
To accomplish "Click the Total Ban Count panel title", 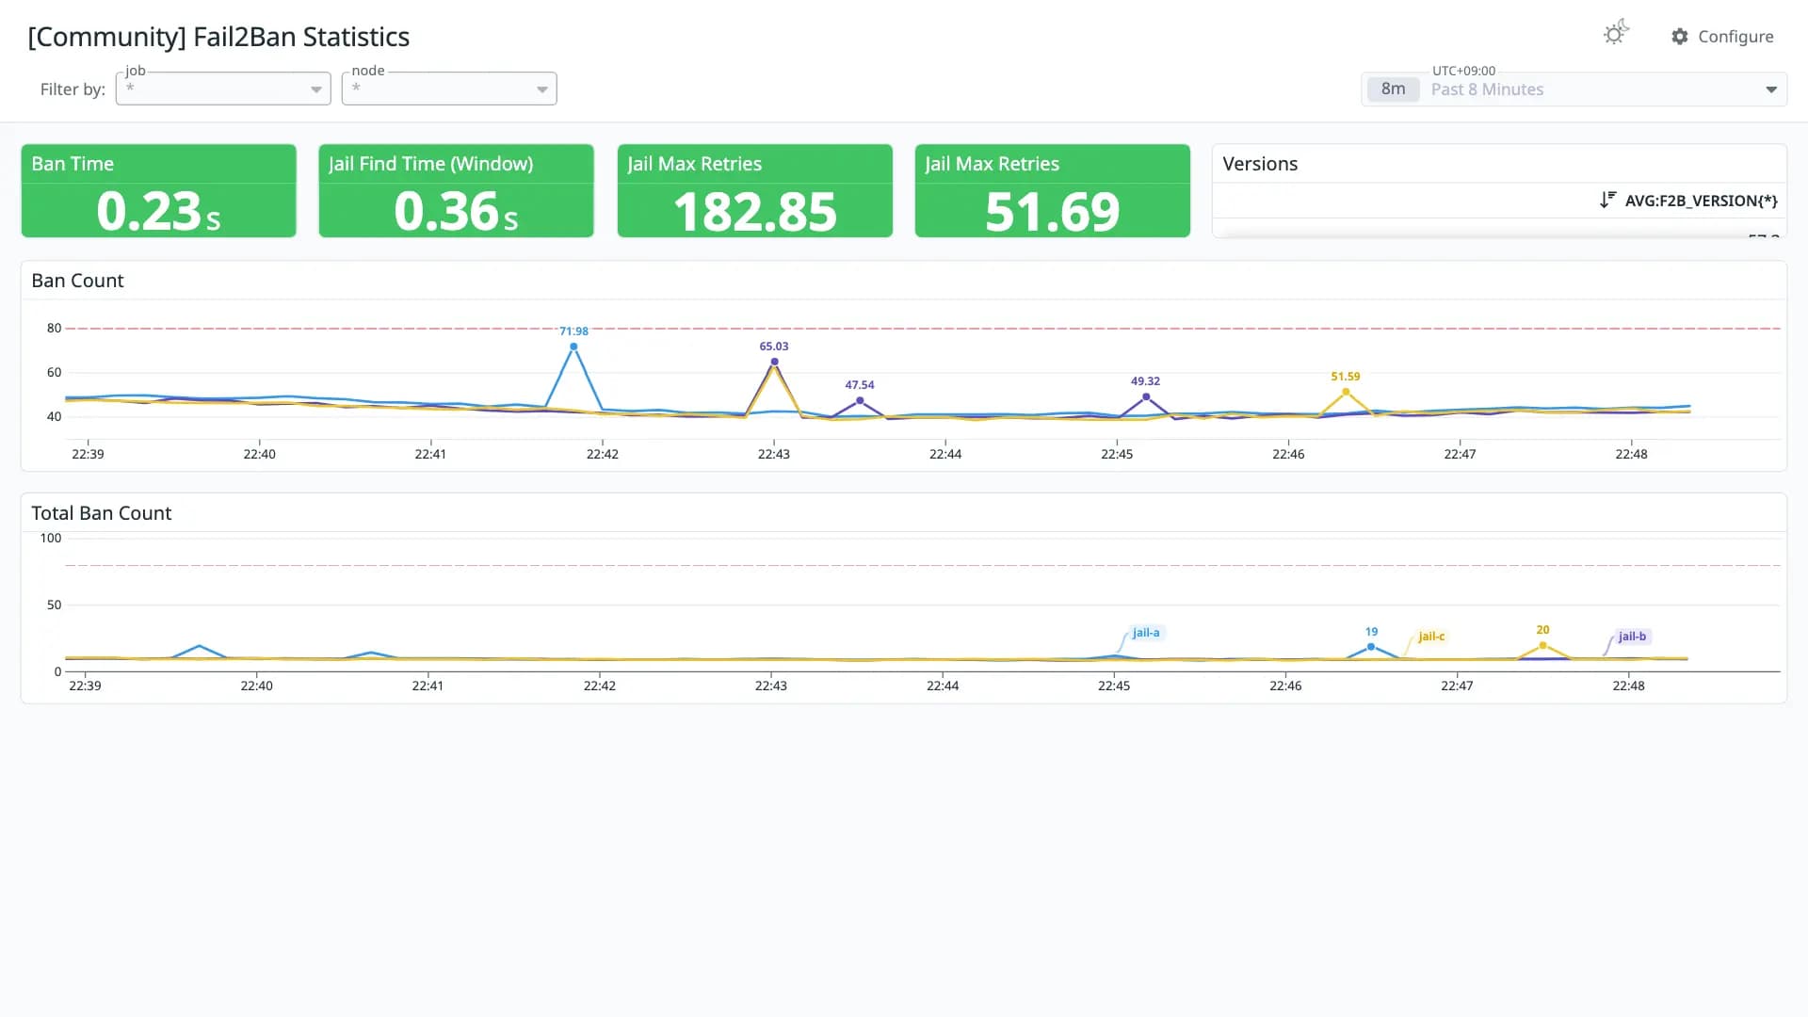I will coord(102,513).
